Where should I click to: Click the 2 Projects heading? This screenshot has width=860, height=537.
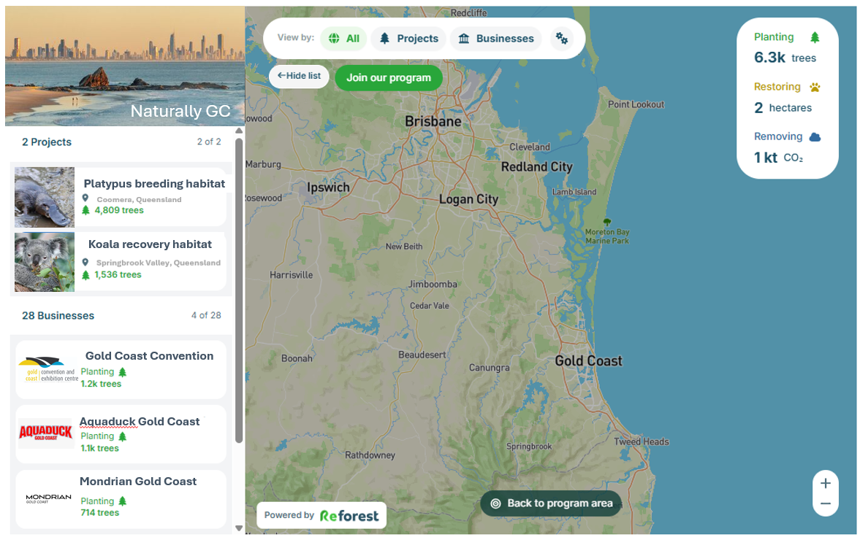(x=47, y=142)
